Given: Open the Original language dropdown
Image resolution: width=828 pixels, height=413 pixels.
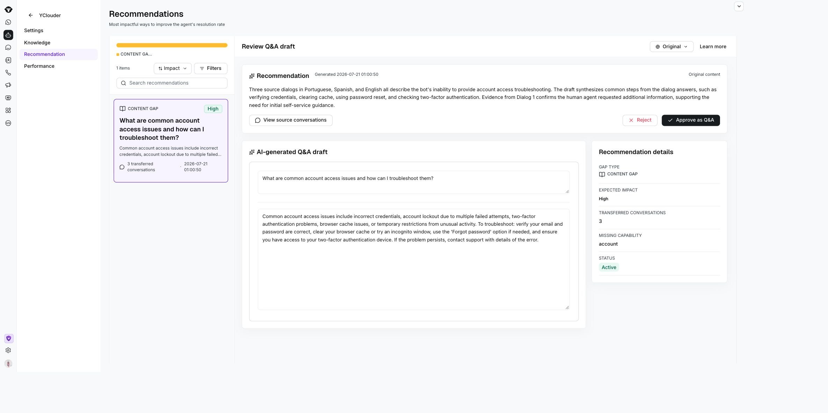Looking at the screenshot, I should pyautogui.click(x=671, y=46).
